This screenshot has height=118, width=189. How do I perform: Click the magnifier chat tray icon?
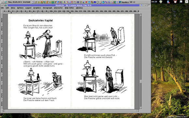181,2
